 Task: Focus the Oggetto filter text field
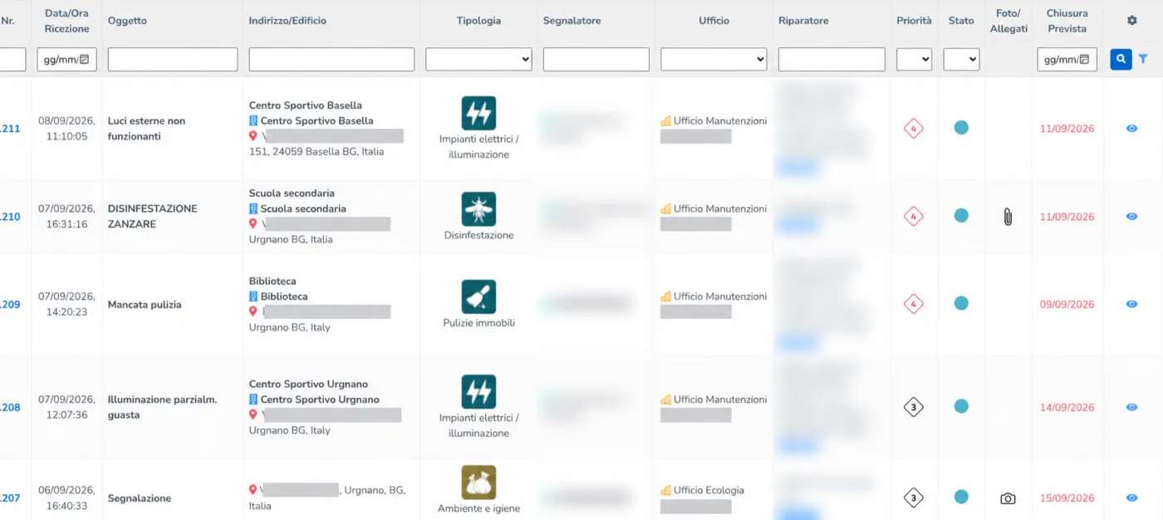click(x=173, y=59)
